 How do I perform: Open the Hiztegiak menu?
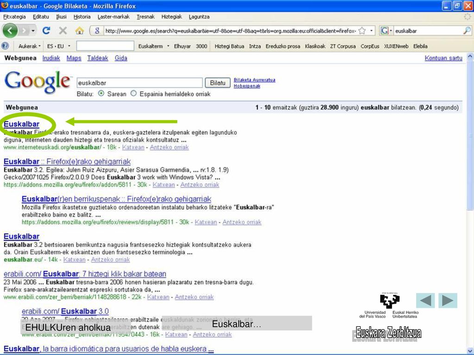[x=171, y=17]
